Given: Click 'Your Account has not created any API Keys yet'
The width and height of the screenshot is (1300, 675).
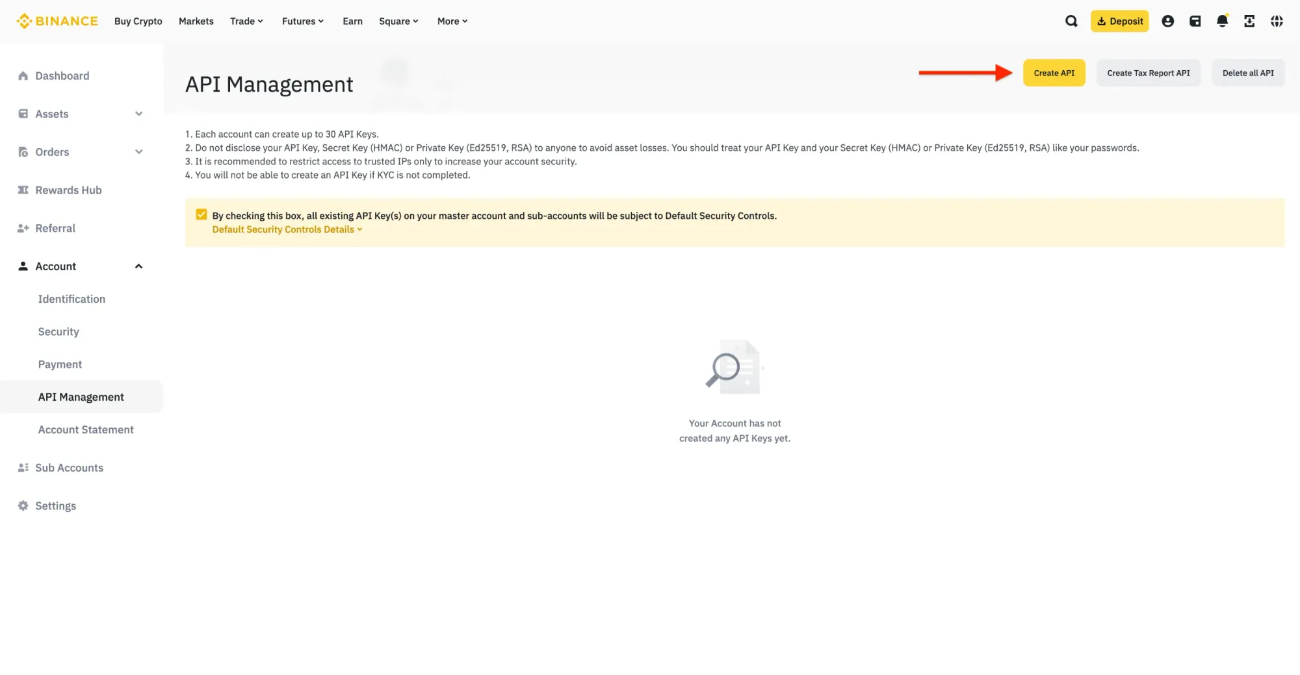Looking at the screenshot, I should tap(734, 431).
